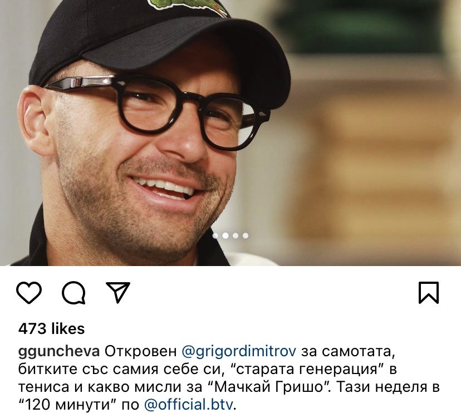Like the post with the heart icon

(29, 292)
